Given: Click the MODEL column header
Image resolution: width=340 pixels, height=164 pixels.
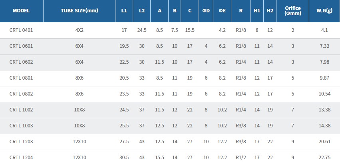Looking at the screenshot, I should (21, 11).
